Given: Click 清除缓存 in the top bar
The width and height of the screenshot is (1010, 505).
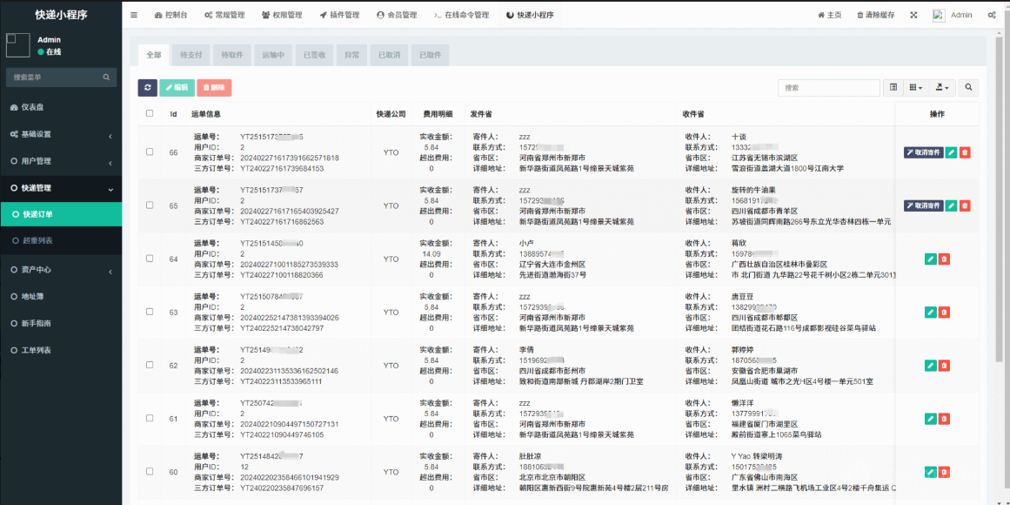Looking at the screenshot, I should tap(875, 15).
